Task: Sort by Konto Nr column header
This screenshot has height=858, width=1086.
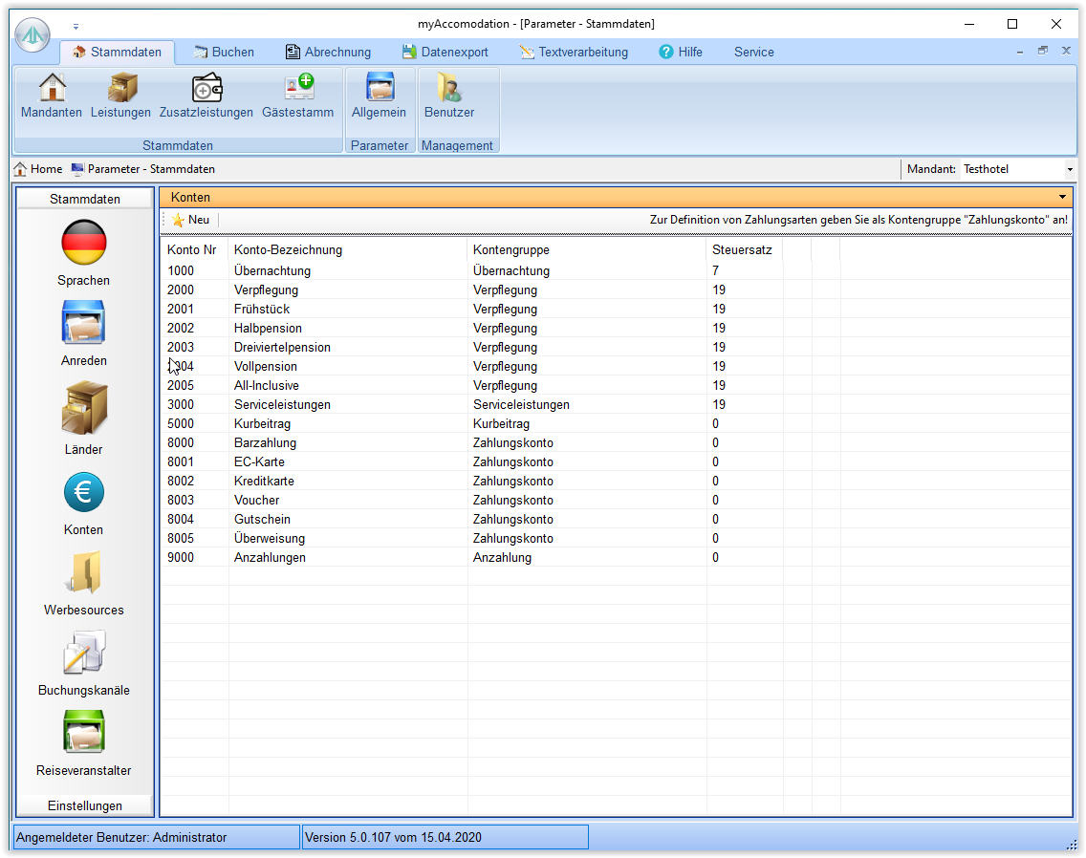Action: 194,250
